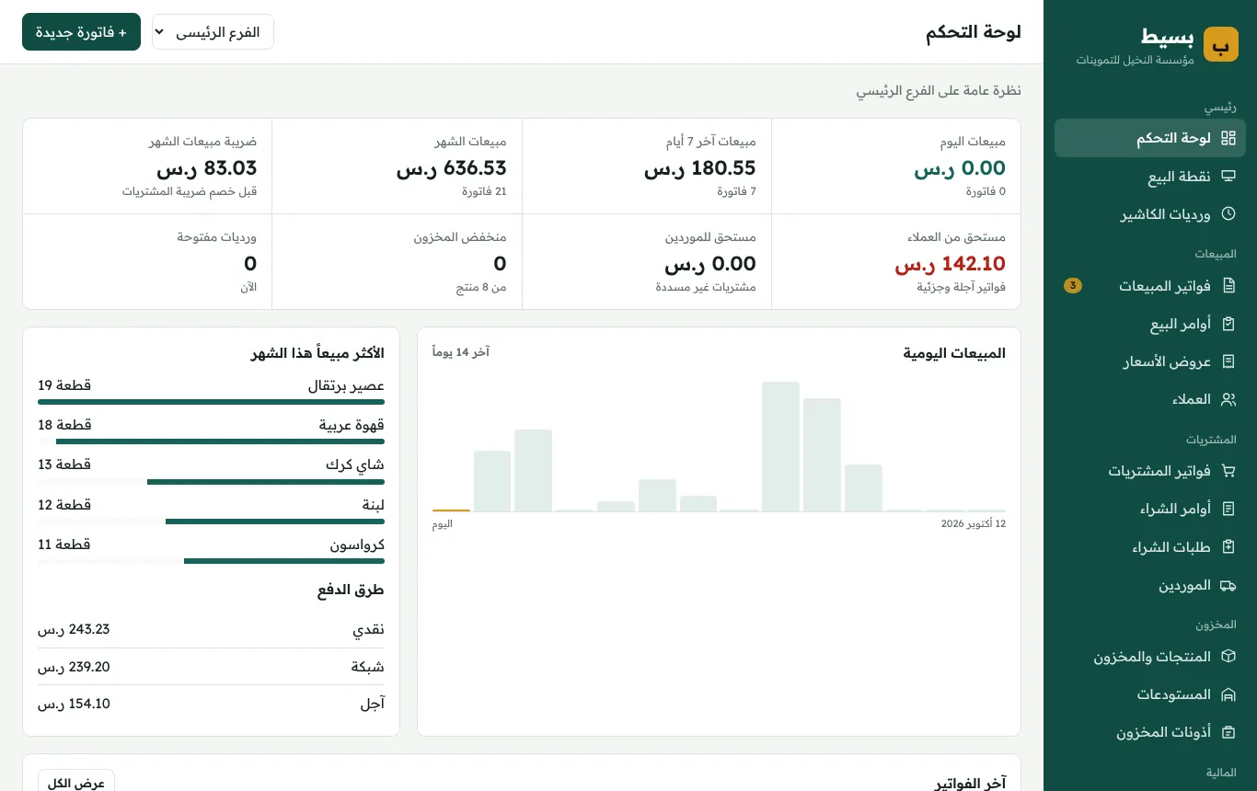The height and width of the screenshot is (791, 1257).
Task: Click the shopping cart icon for فواتير المشتريات
Action: pos(1228,472)
